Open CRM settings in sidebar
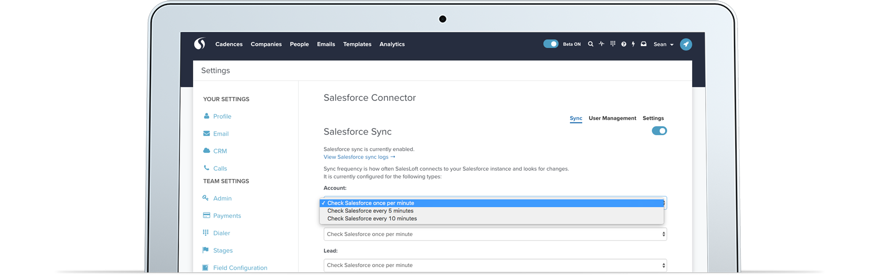The height and width of the screenshot is (278, 884). coord(220,151)
